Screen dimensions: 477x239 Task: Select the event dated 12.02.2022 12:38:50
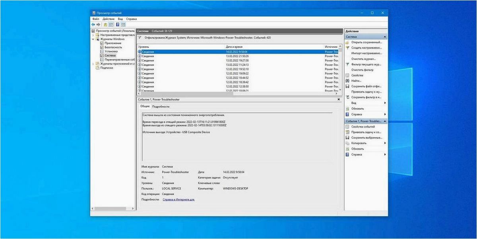(x=238, y=86)
